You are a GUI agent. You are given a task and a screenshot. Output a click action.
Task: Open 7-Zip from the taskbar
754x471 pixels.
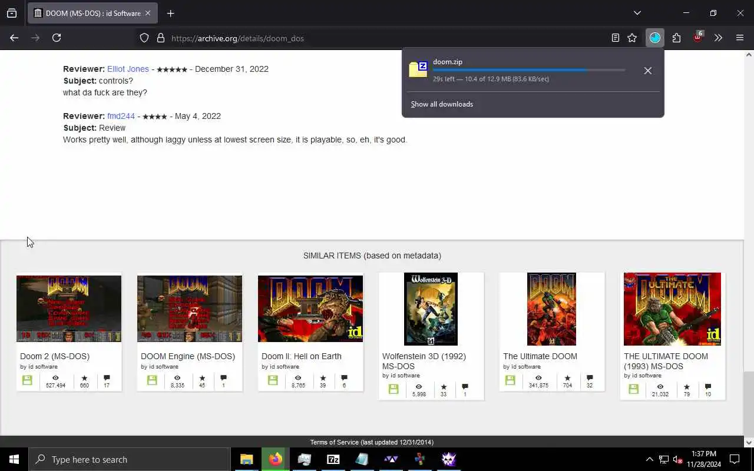333,459
